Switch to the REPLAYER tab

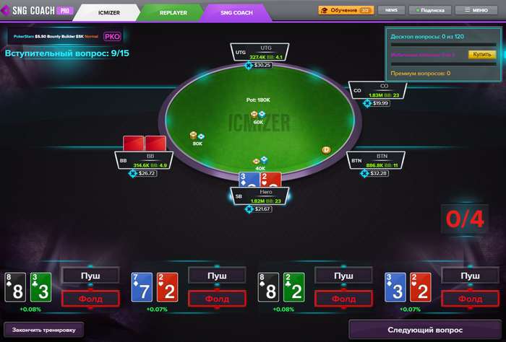point(173,13)
